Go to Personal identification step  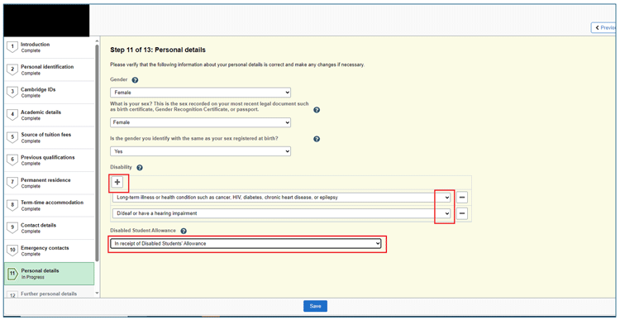coord(50,70)
